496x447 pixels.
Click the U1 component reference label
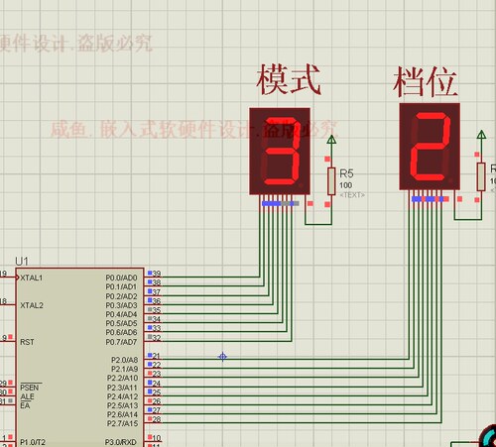coord(22,262)
